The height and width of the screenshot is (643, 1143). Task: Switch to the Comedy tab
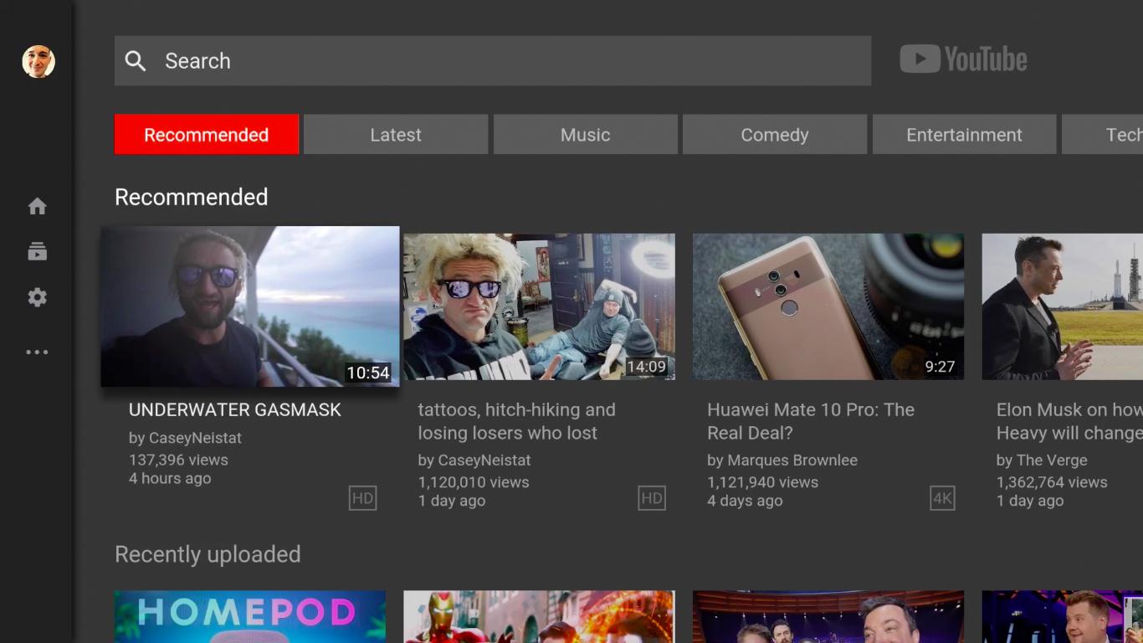click(x=775, y=134)
